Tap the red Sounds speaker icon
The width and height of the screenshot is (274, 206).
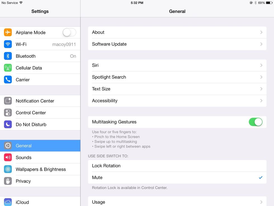[x=8, y=158]
